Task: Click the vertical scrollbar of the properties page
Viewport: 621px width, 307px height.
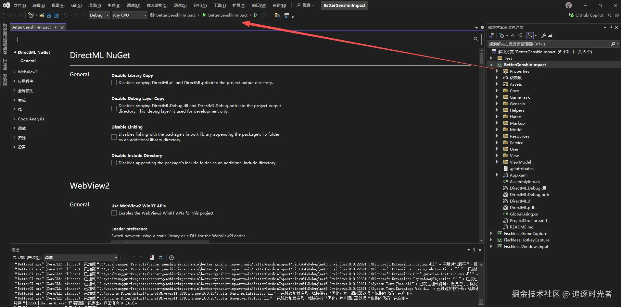Action: point(481,145)
